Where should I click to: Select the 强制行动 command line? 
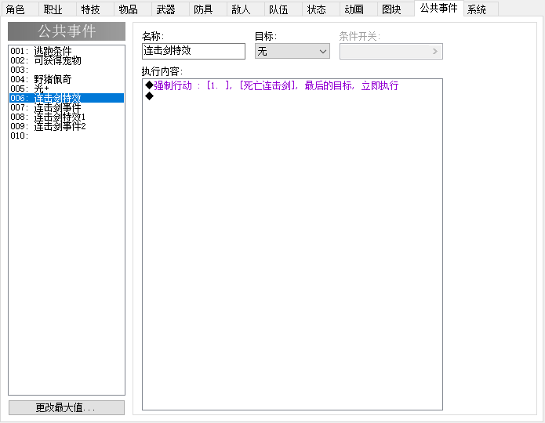pos(292,85)
